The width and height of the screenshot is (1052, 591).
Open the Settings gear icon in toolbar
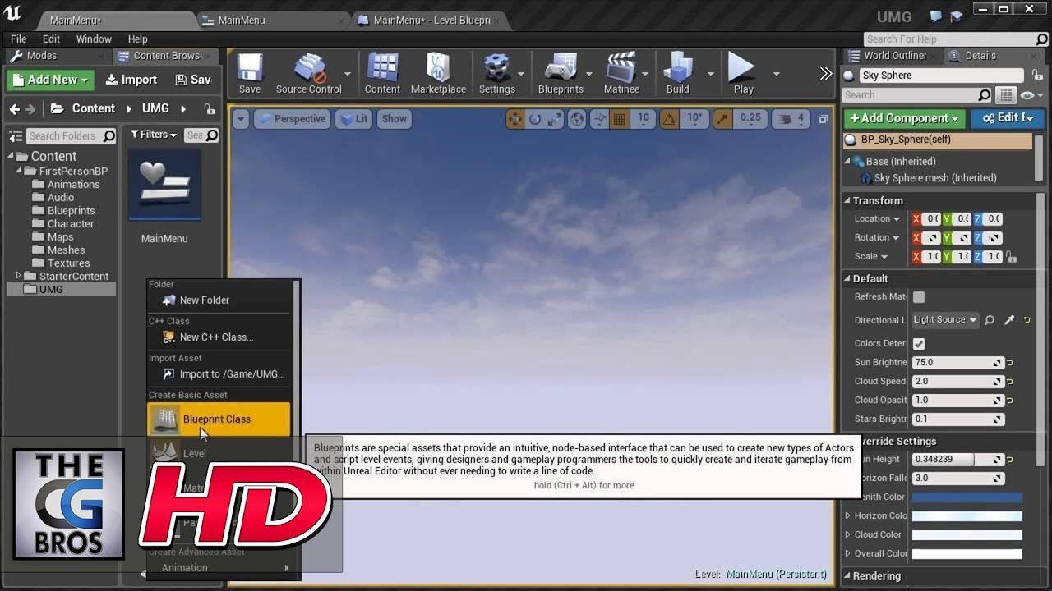(496, 73)
